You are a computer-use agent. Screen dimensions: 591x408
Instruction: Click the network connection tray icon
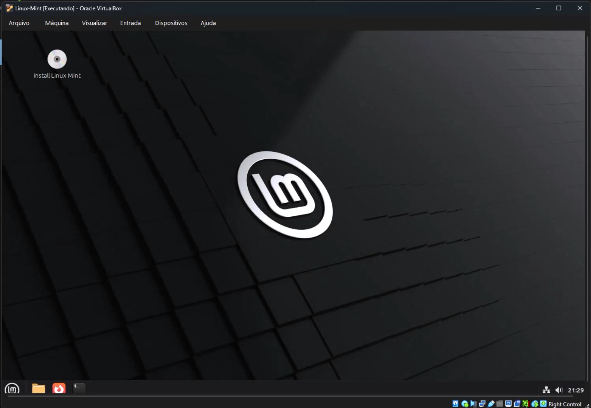click(x=546, y=390)
